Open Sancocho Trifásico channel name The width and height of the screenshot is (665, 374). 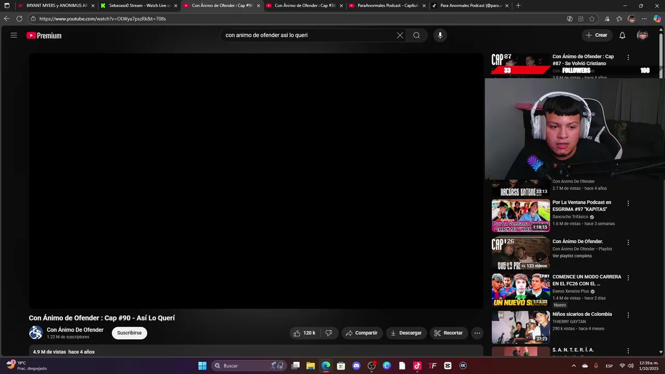click(x=570, y=217)
